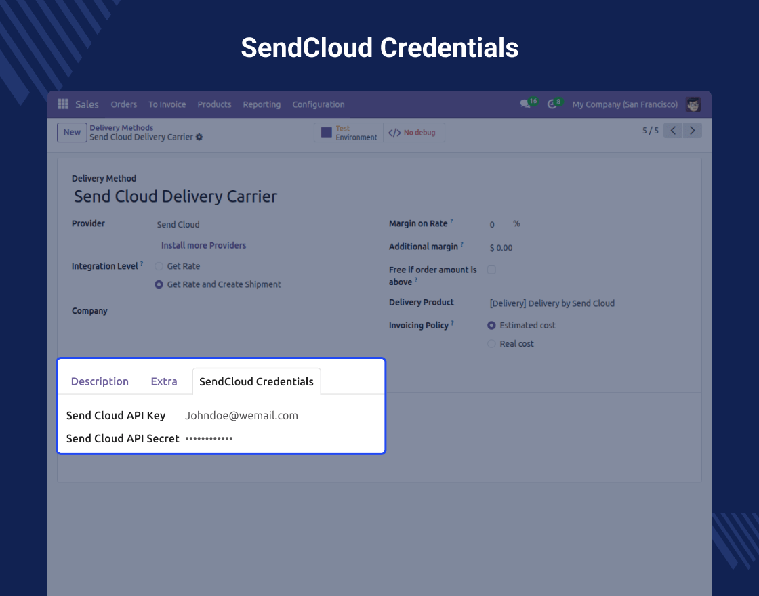Viewport: 759px width, 596px height.
Task: Open the activities clock icon
Action: click(552, 104)
